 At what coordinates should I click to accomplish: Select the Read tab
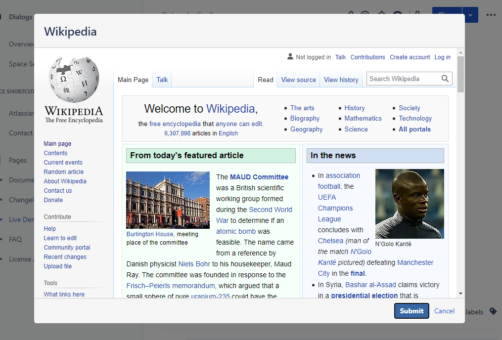266,80
